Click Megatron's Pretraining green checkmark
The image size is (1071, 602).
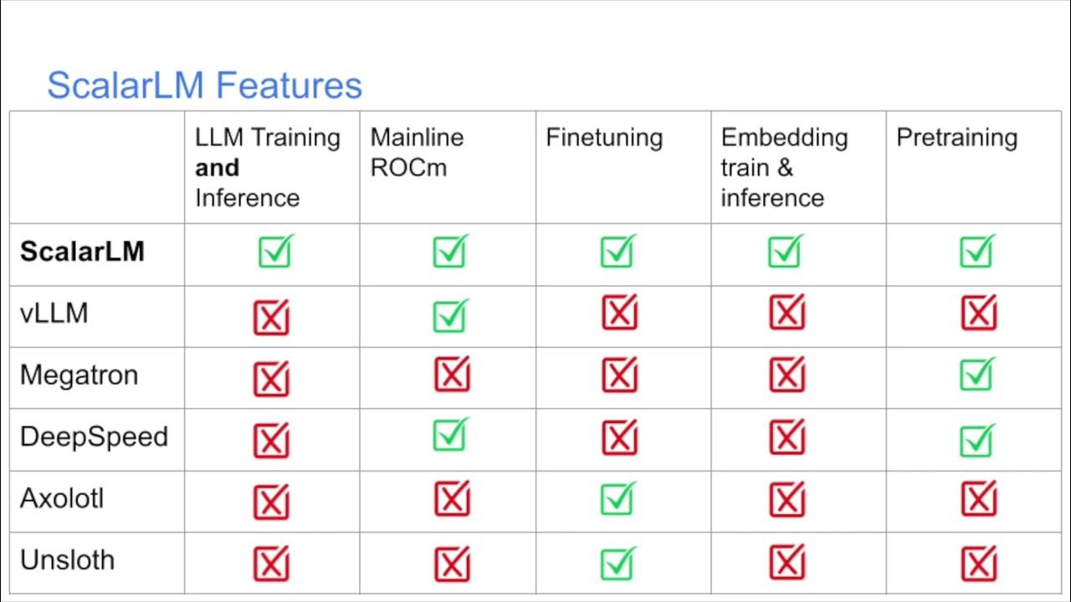click(x=976, y=375)
